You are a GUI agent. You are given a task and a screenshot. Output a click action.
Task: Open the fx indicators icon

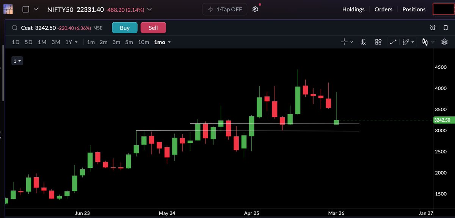[x=363, y=42]
